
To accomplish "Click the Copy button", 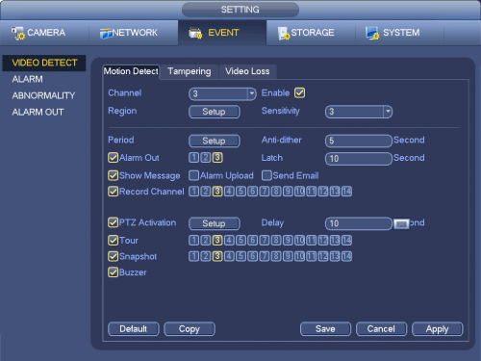I will coord(190,329).
